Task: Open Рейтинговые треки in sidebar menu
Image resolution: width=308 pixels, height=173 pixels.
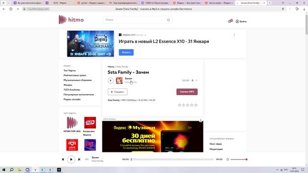Action: [x=75, y=75]
